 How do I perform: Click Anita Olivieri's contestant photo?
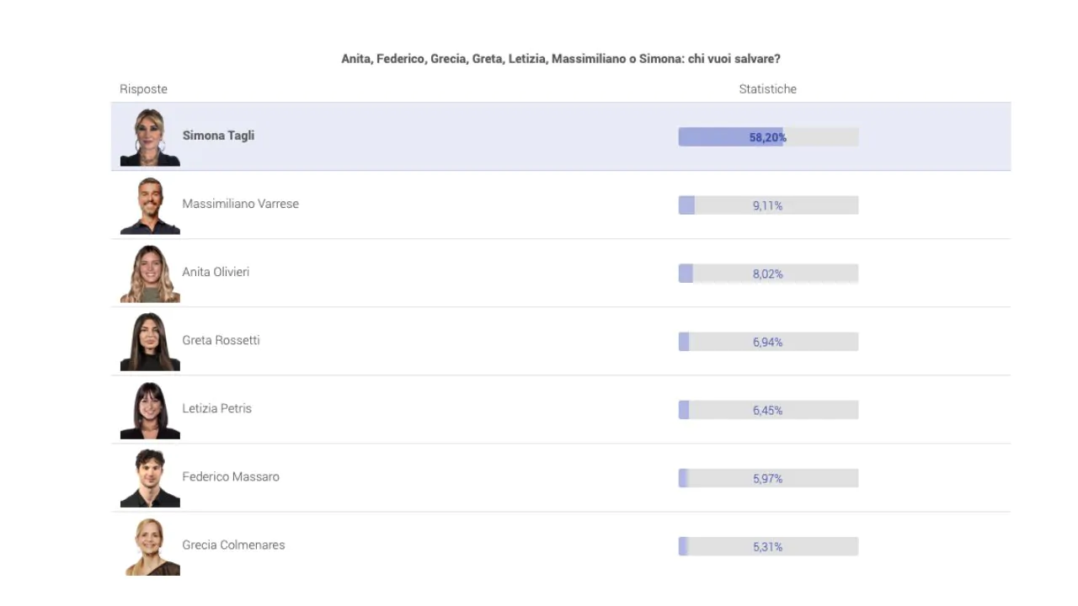click(150, 274)
